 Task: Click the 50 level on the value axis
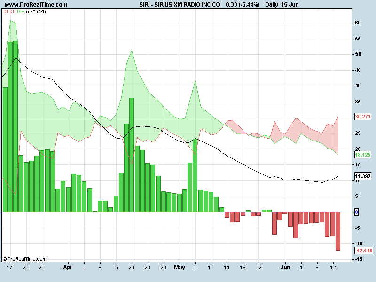358,54
